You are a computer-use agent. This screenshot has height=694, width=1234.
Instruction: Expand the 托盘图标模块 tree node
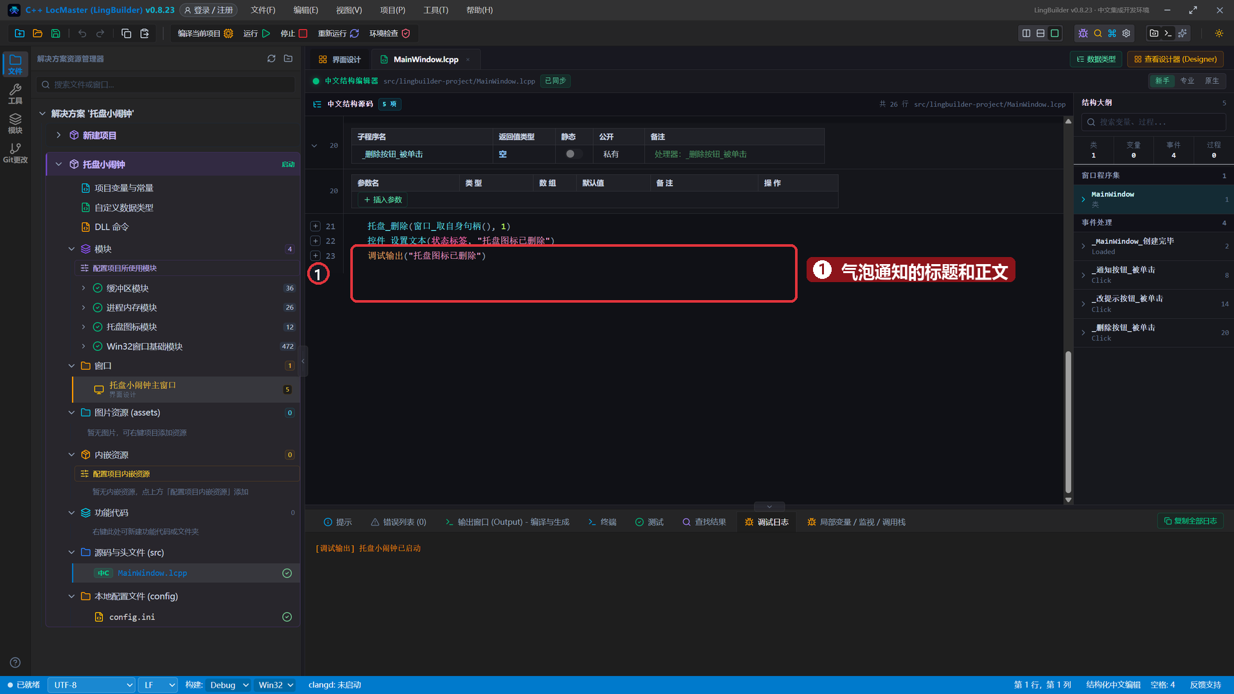pos(84,327)
